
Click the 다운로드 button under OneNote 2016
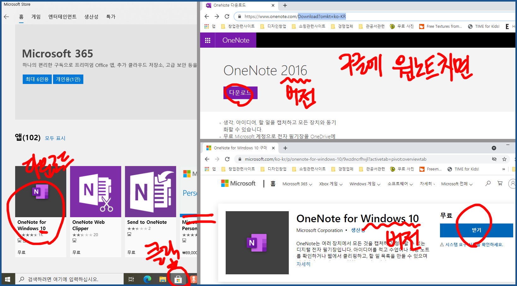click(241, 93)
